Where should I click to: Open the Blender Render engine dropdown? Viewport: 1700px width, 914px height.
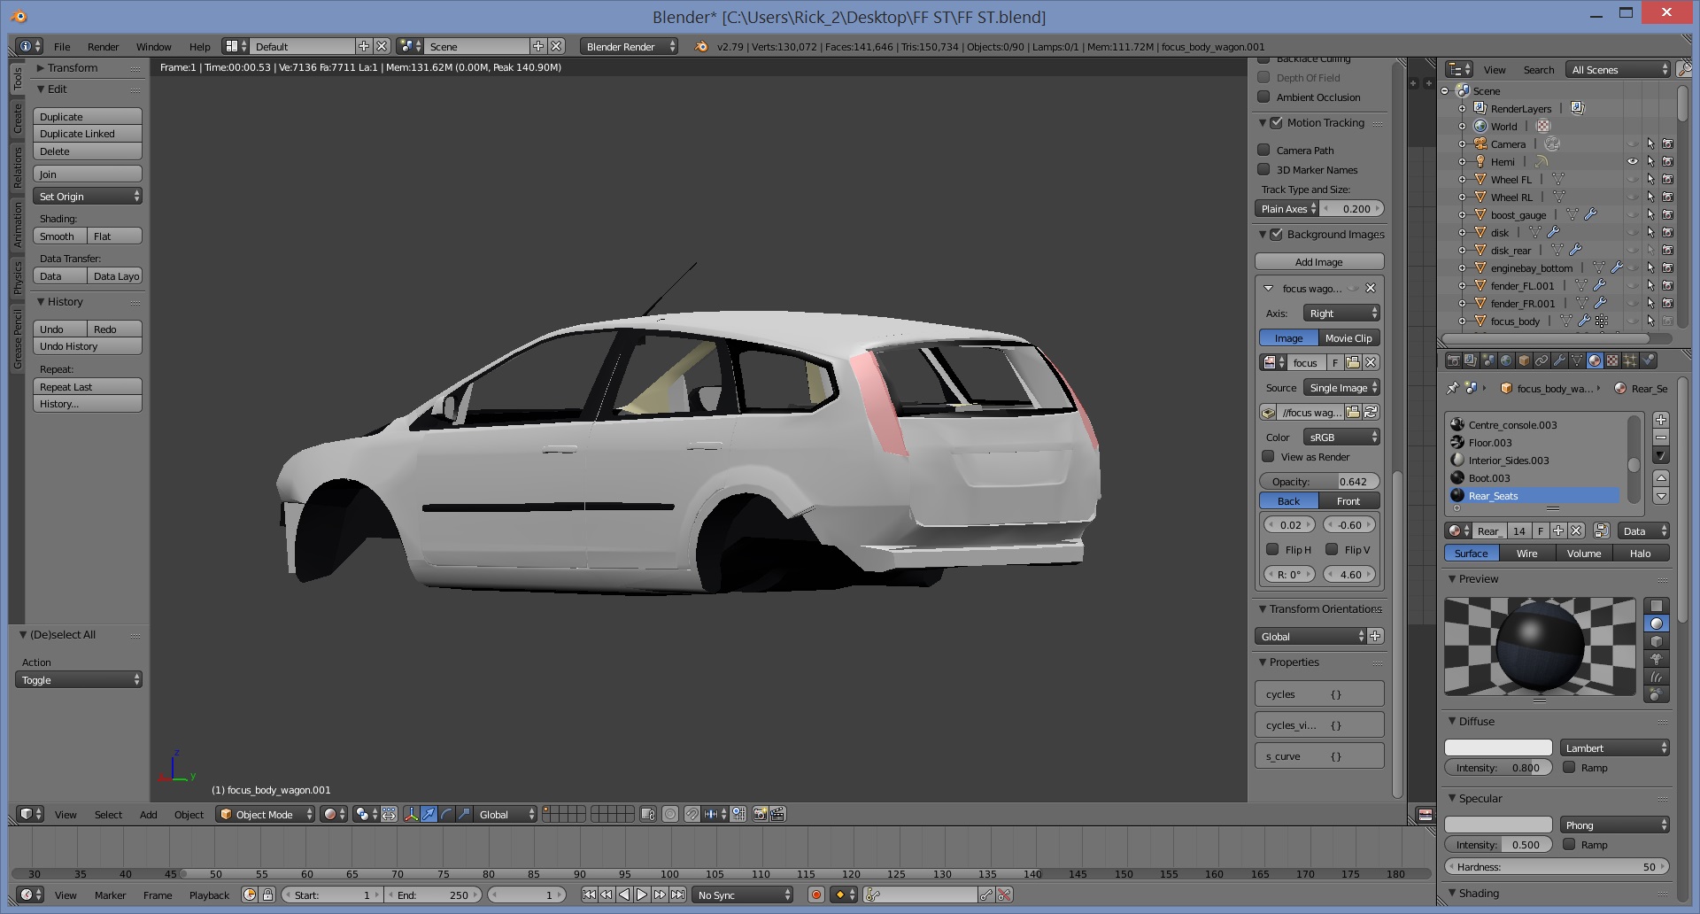click(x=629, y=47)
